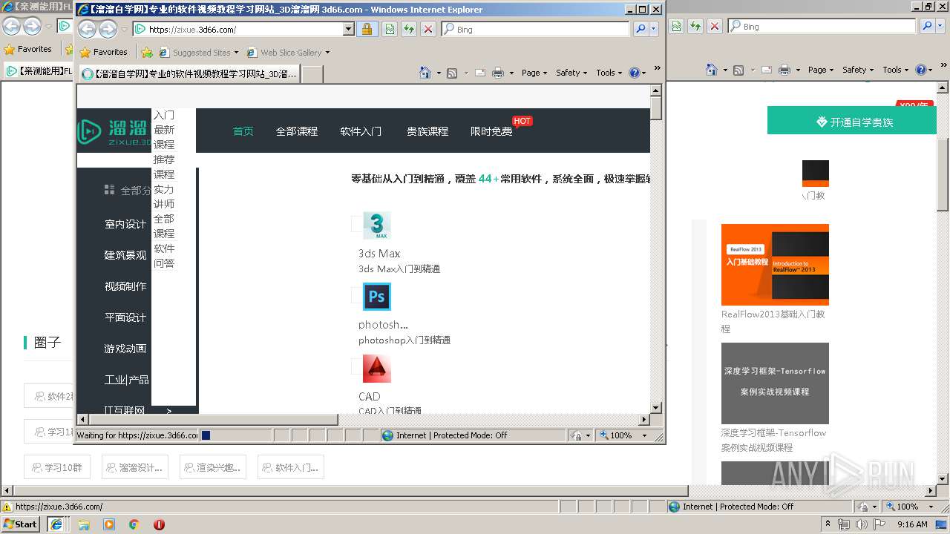Click the Read Mail icon in the front window
The height and width of the screenshot is (534, 950).
[x=480, y=73]
